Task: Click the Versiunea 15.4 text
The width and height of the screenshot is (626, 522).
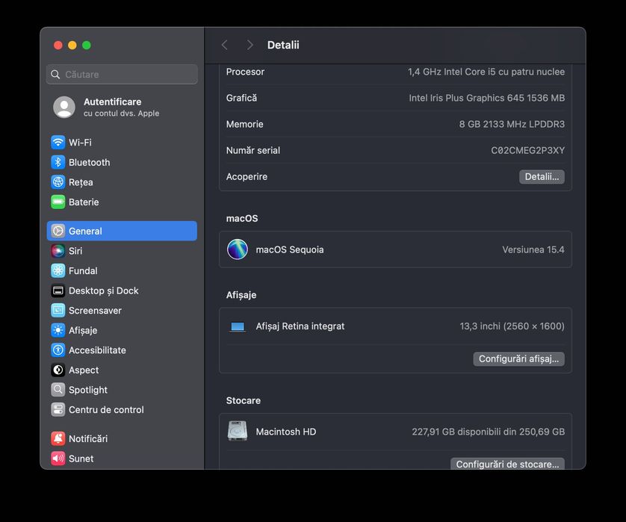Action: click(x=533, y=249)
